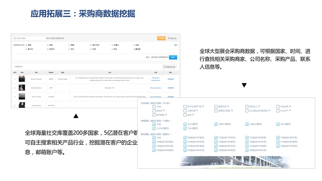Expand the country list via 展开 link

(176, 45)
